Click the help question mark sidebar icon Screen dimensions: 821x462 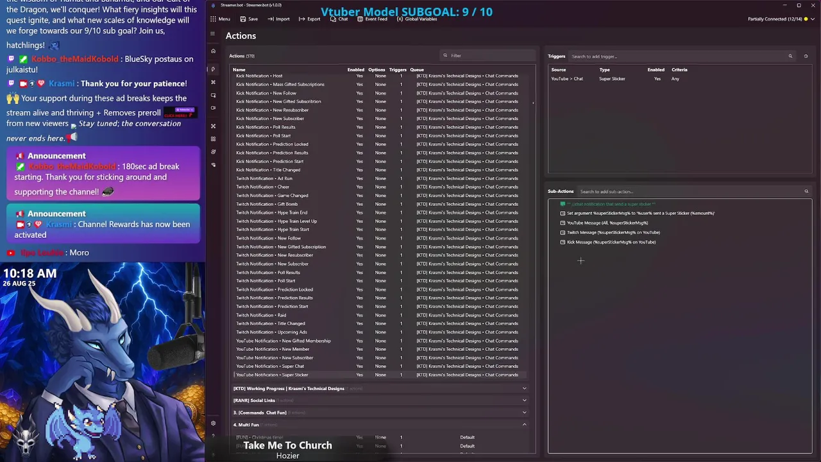pos(214,437)
